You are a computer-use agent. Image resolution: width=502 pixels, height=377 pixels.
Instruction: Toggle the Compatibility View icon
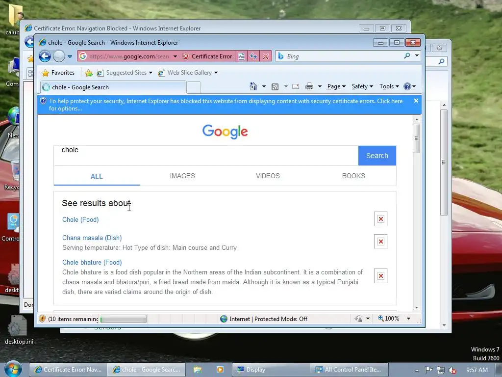pos(241,56)
